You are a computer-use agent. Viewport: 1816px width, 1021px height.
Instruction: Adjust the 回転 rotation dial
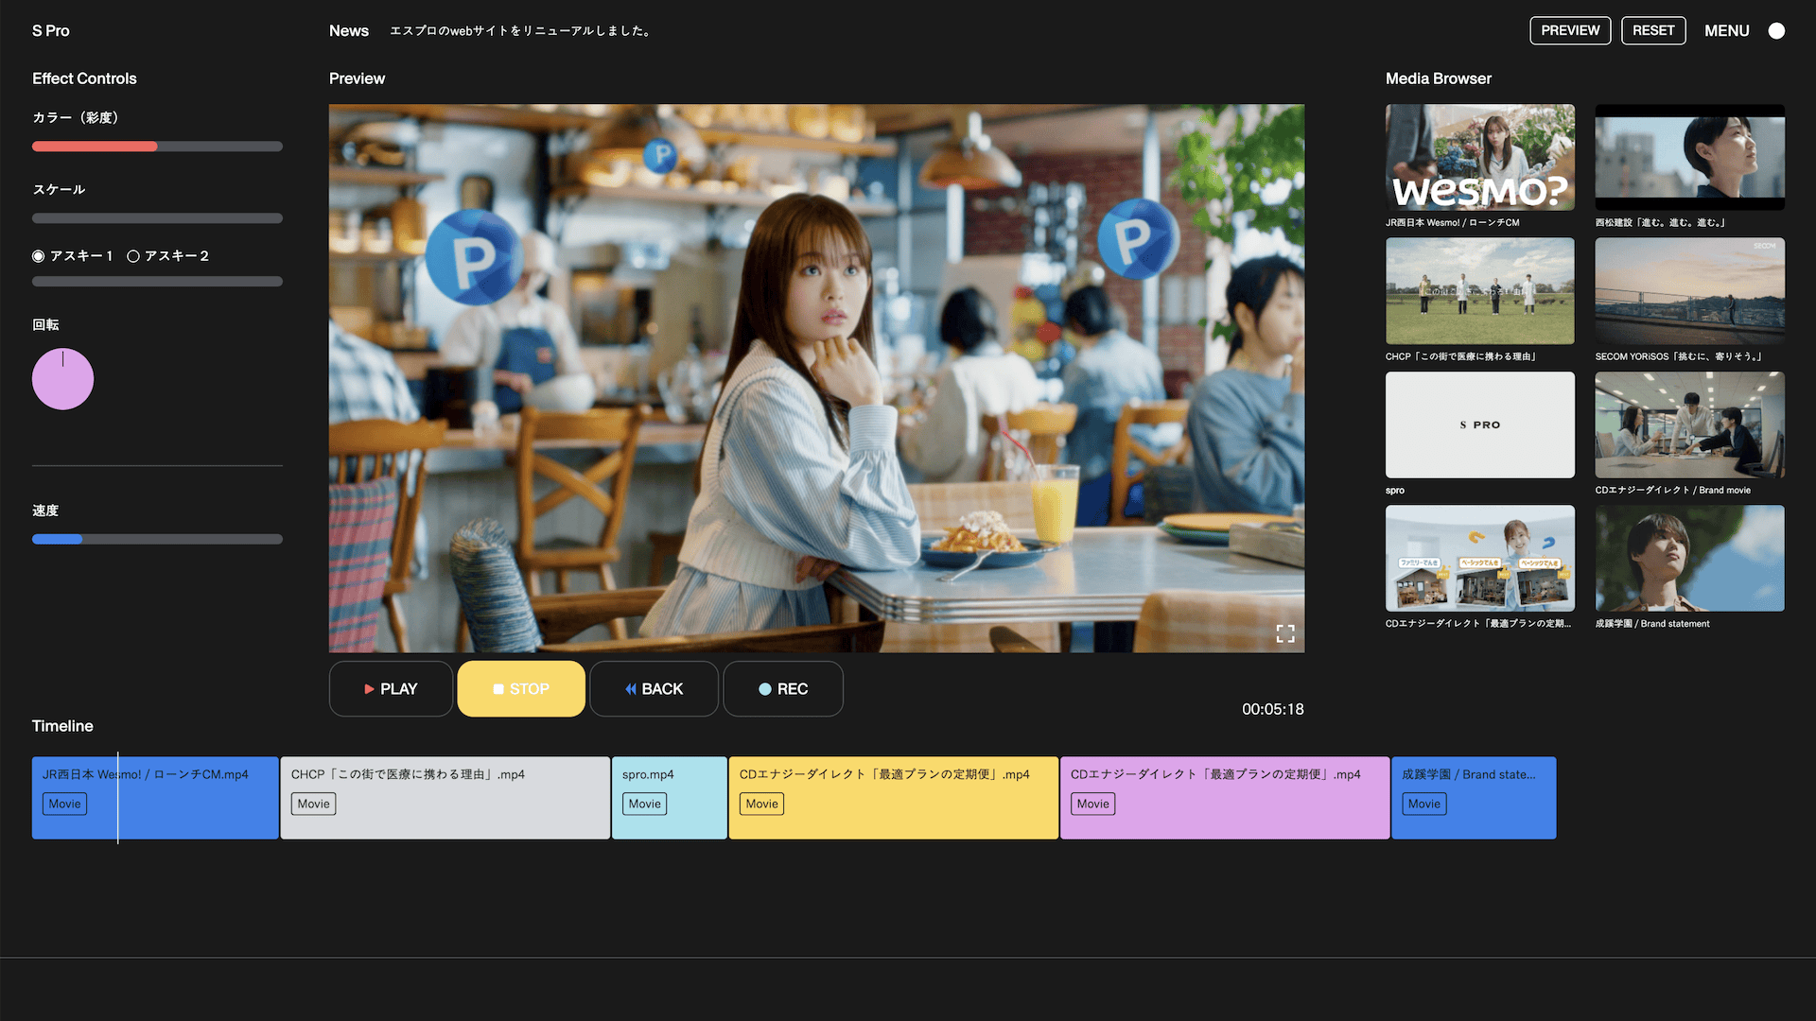click(62, 378)
